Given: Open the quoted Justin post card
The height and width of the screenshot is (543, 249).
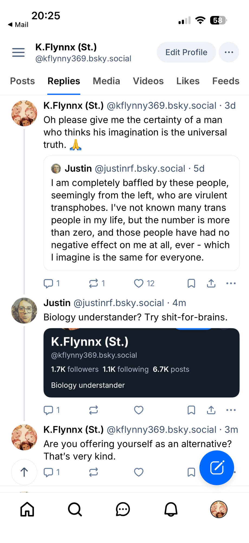Looking at the screenshot, I should [x=141, y=213].
